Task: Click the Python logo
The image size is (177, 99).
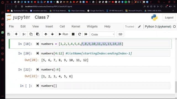Action: 154,18
